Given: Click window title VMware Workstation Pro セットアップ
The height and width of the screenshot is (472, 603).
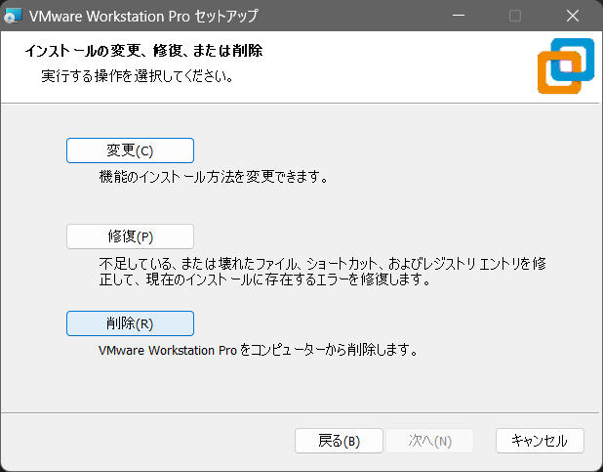Looking at the screenshot, I should click(143, 17).
